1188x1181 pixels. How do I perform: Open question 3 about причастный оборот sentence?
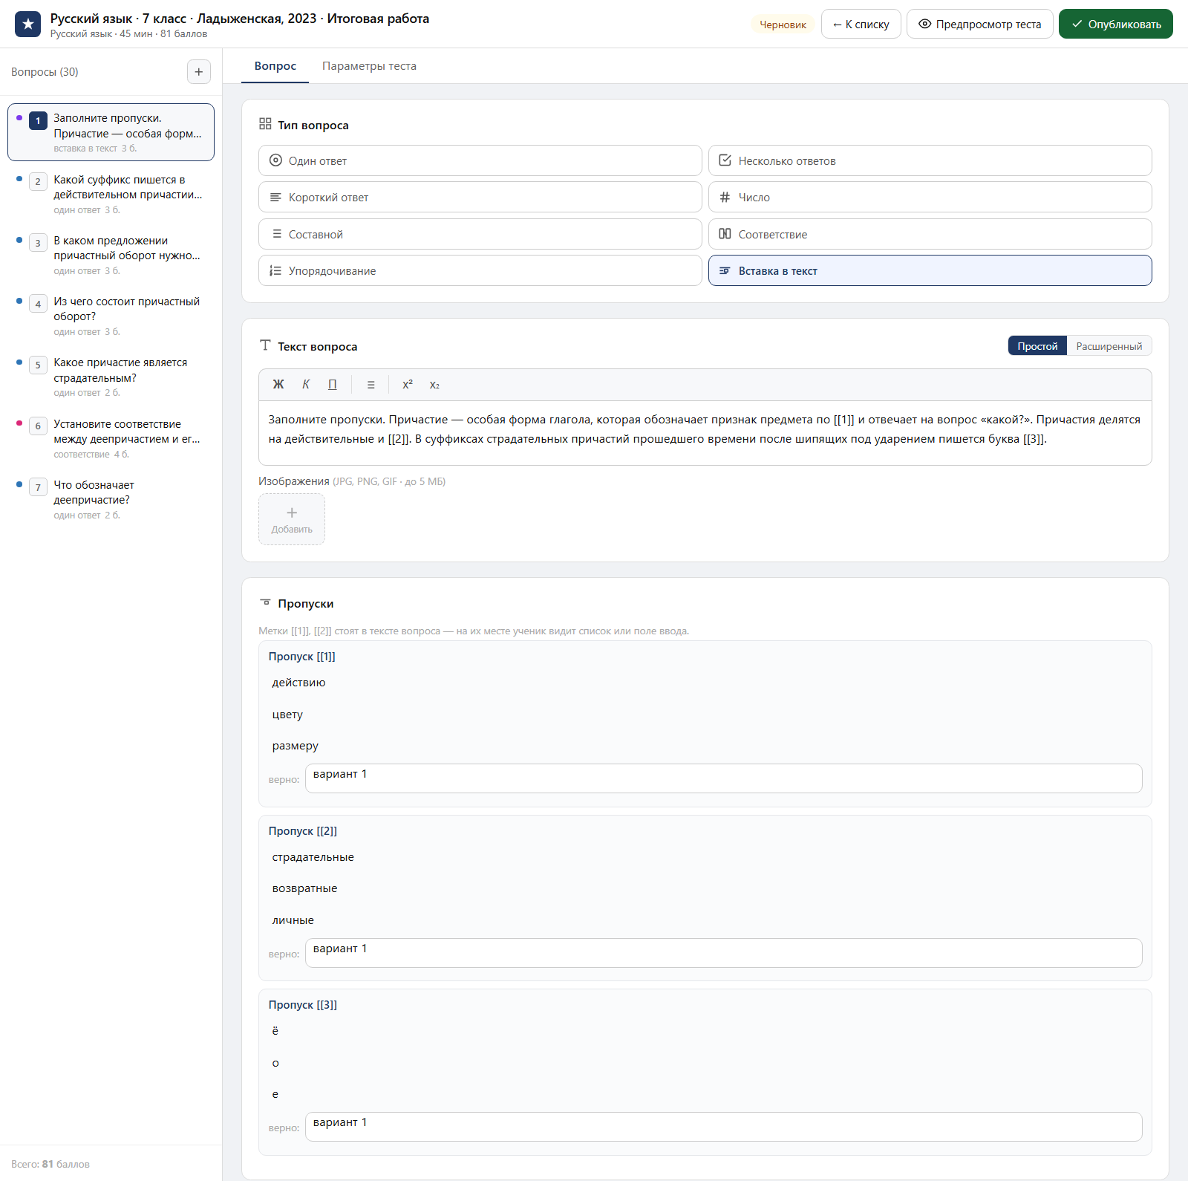click(x=111, y=255)
